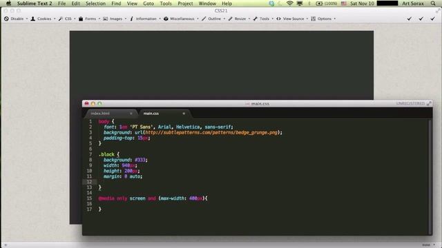Click the Art Sorax user name
The width and height of the screenshot is (442, 248).
tap(413, 3)
